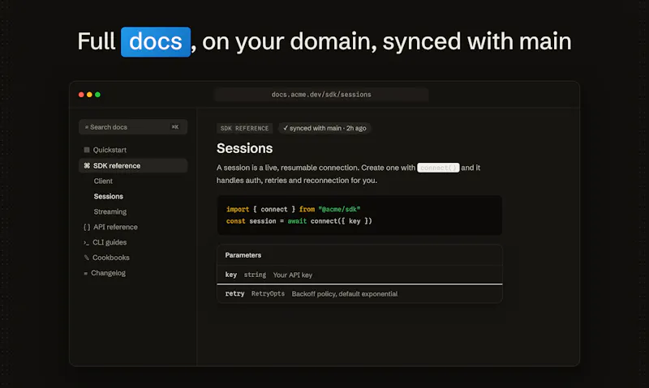Viewport: 649px width, 388px height.
Task: Click the const session code line
Action: click(299, 221)
